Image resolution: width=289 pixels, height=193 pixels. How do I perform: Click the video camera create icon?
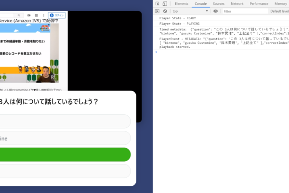(x=29, y=15)
